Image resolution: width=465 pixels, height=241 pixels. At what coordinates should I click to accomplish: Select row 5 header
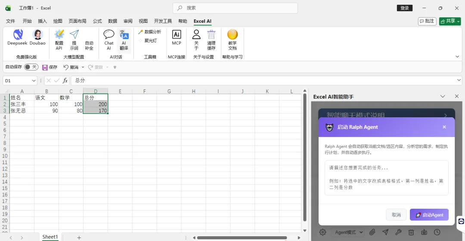[x=5, y=123]
